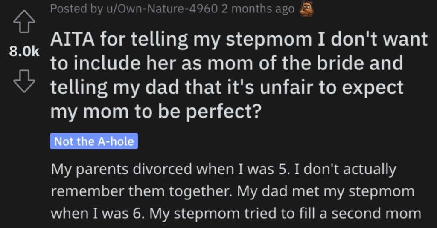This screenshot has width=437, height=228.
Task: Click the bear avatar award icon
Action: (x=306, y=9)
